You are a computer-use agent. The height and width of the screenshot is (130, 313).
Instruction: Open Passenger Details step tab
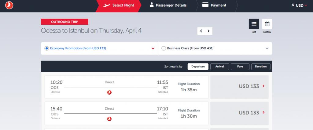(168, 5)
